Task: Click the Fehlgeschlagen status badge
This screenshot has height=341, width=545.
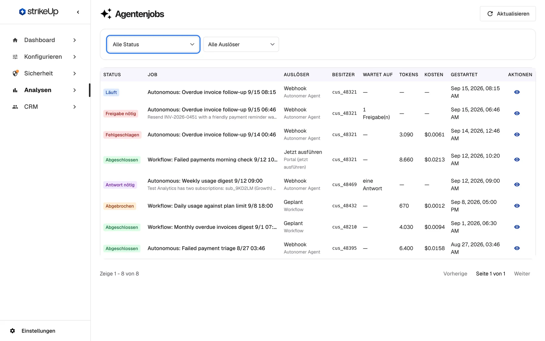Action: [122, 135]
